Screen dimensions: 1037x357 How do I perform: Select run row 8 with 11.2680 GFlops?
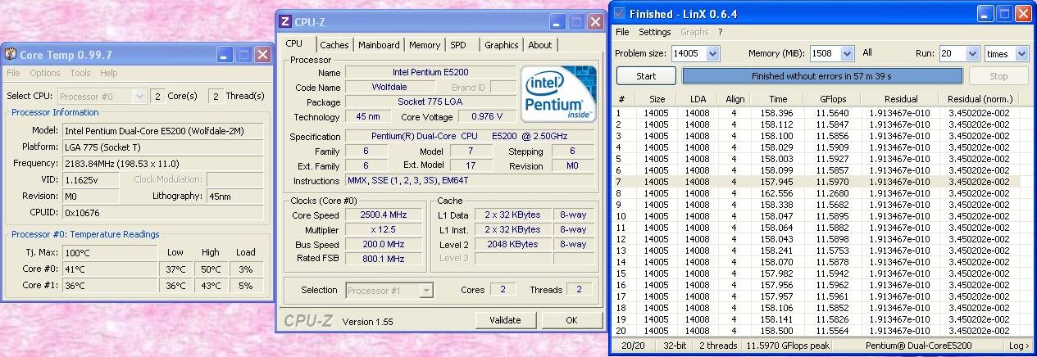(817, 193)
